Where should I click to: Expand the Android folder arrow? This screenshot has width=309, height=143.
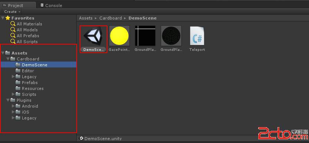click(x=13, y=106)
